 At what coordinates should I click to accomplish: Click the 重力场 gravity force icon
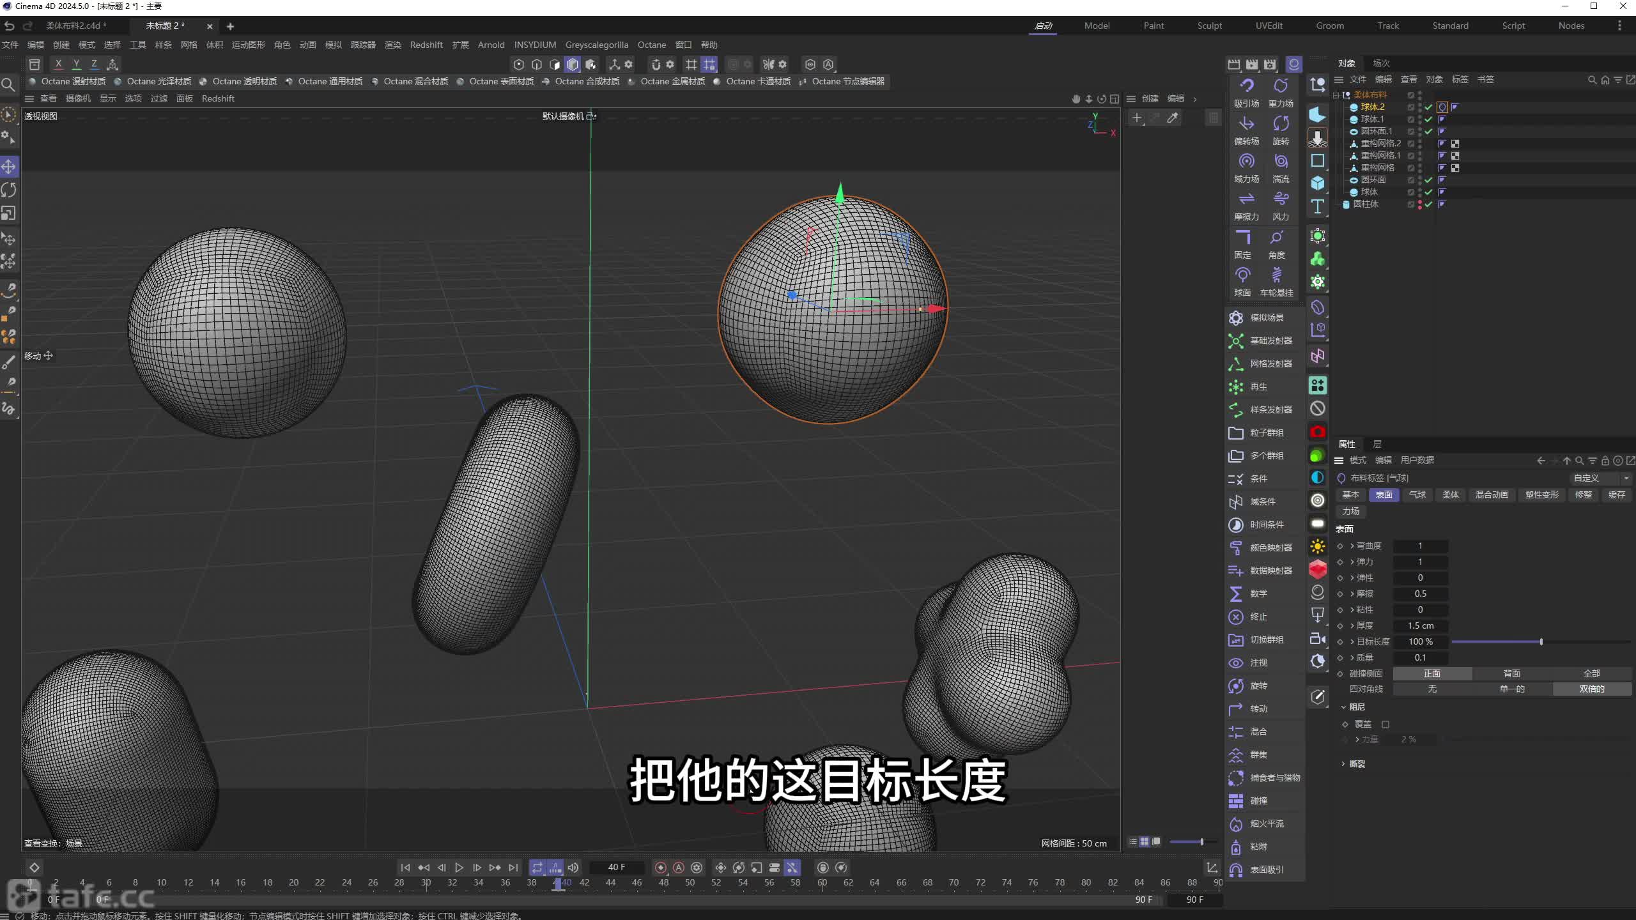click(x=1281, y=86)
